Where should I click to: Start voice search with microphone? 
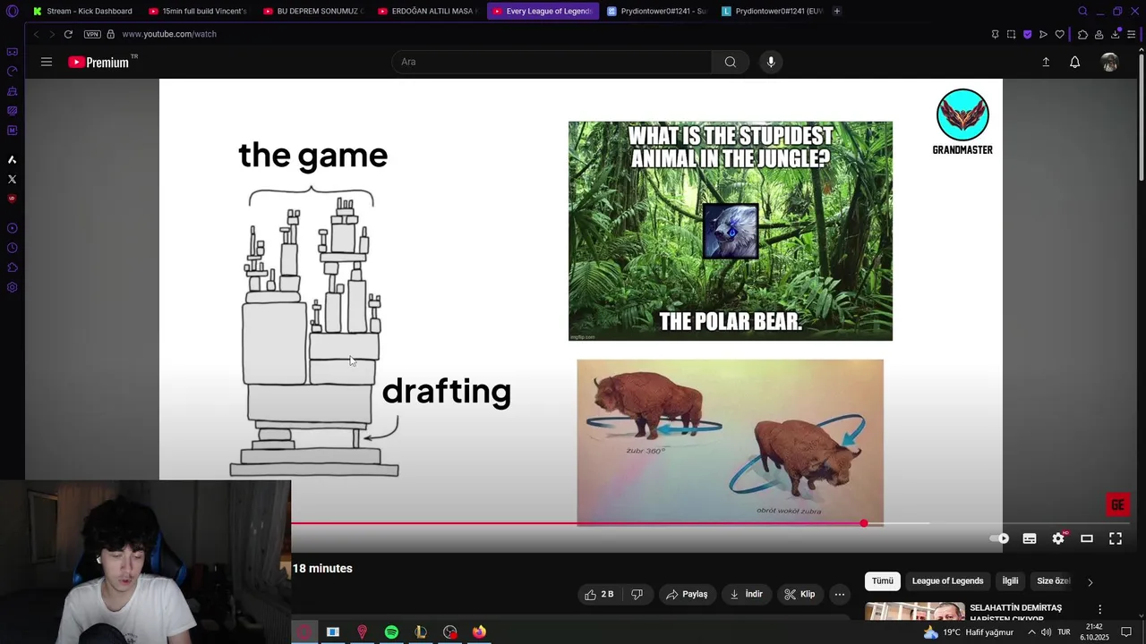(771, 62)
